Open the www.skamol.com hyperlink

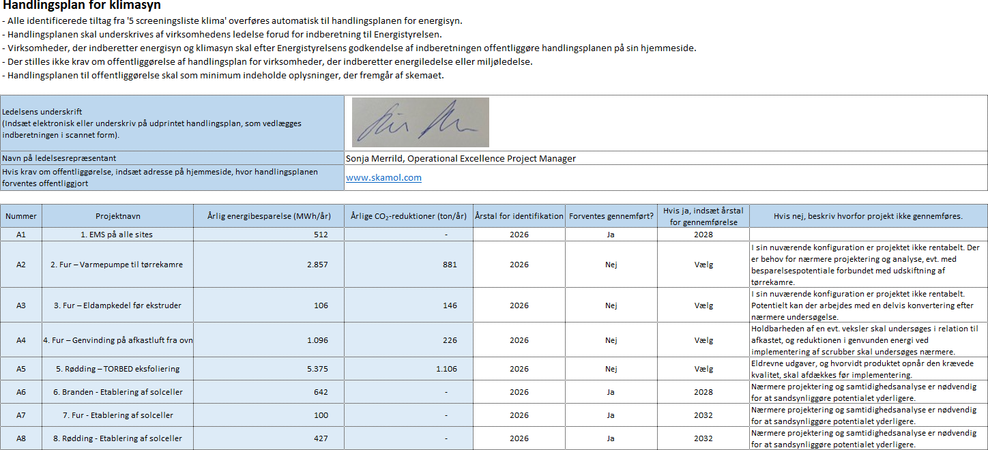click(x=383, y=178)
